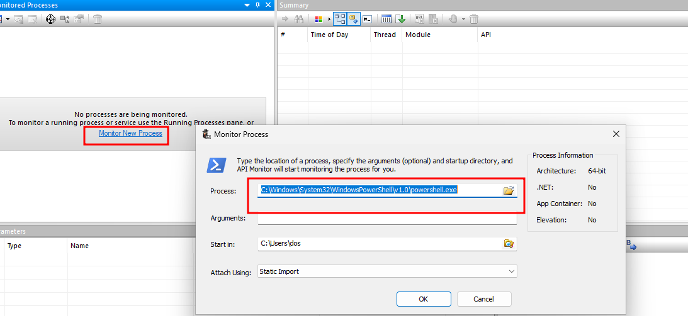Click the four-color squares icon in Summary toolbar

[318, 19]
